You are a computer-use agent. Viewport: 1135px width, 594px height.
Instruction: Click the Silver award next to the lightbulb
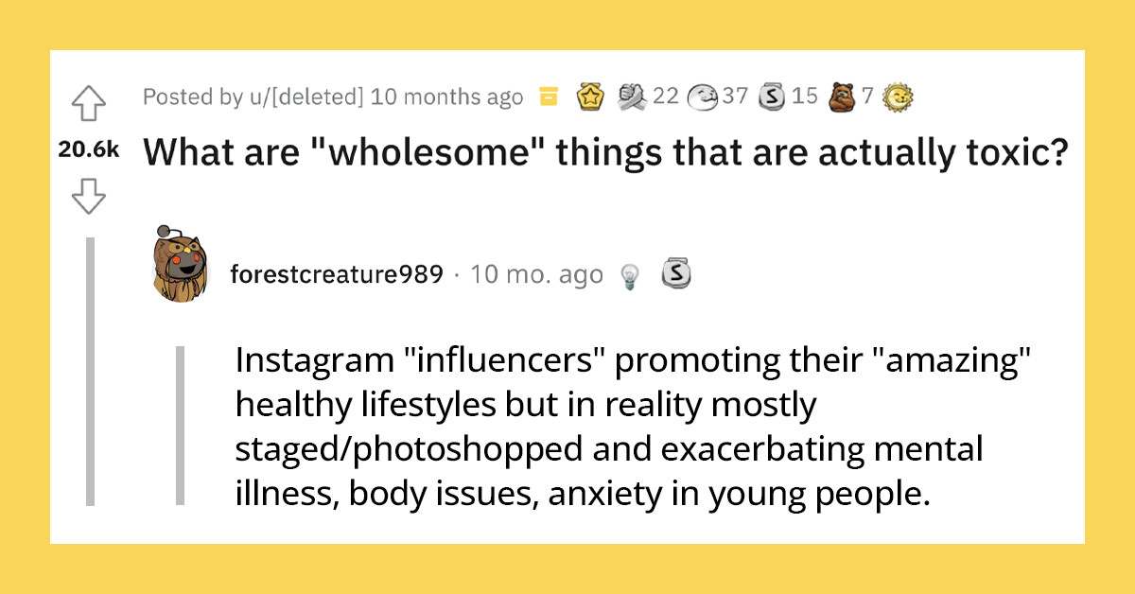[x=678, y=272]
